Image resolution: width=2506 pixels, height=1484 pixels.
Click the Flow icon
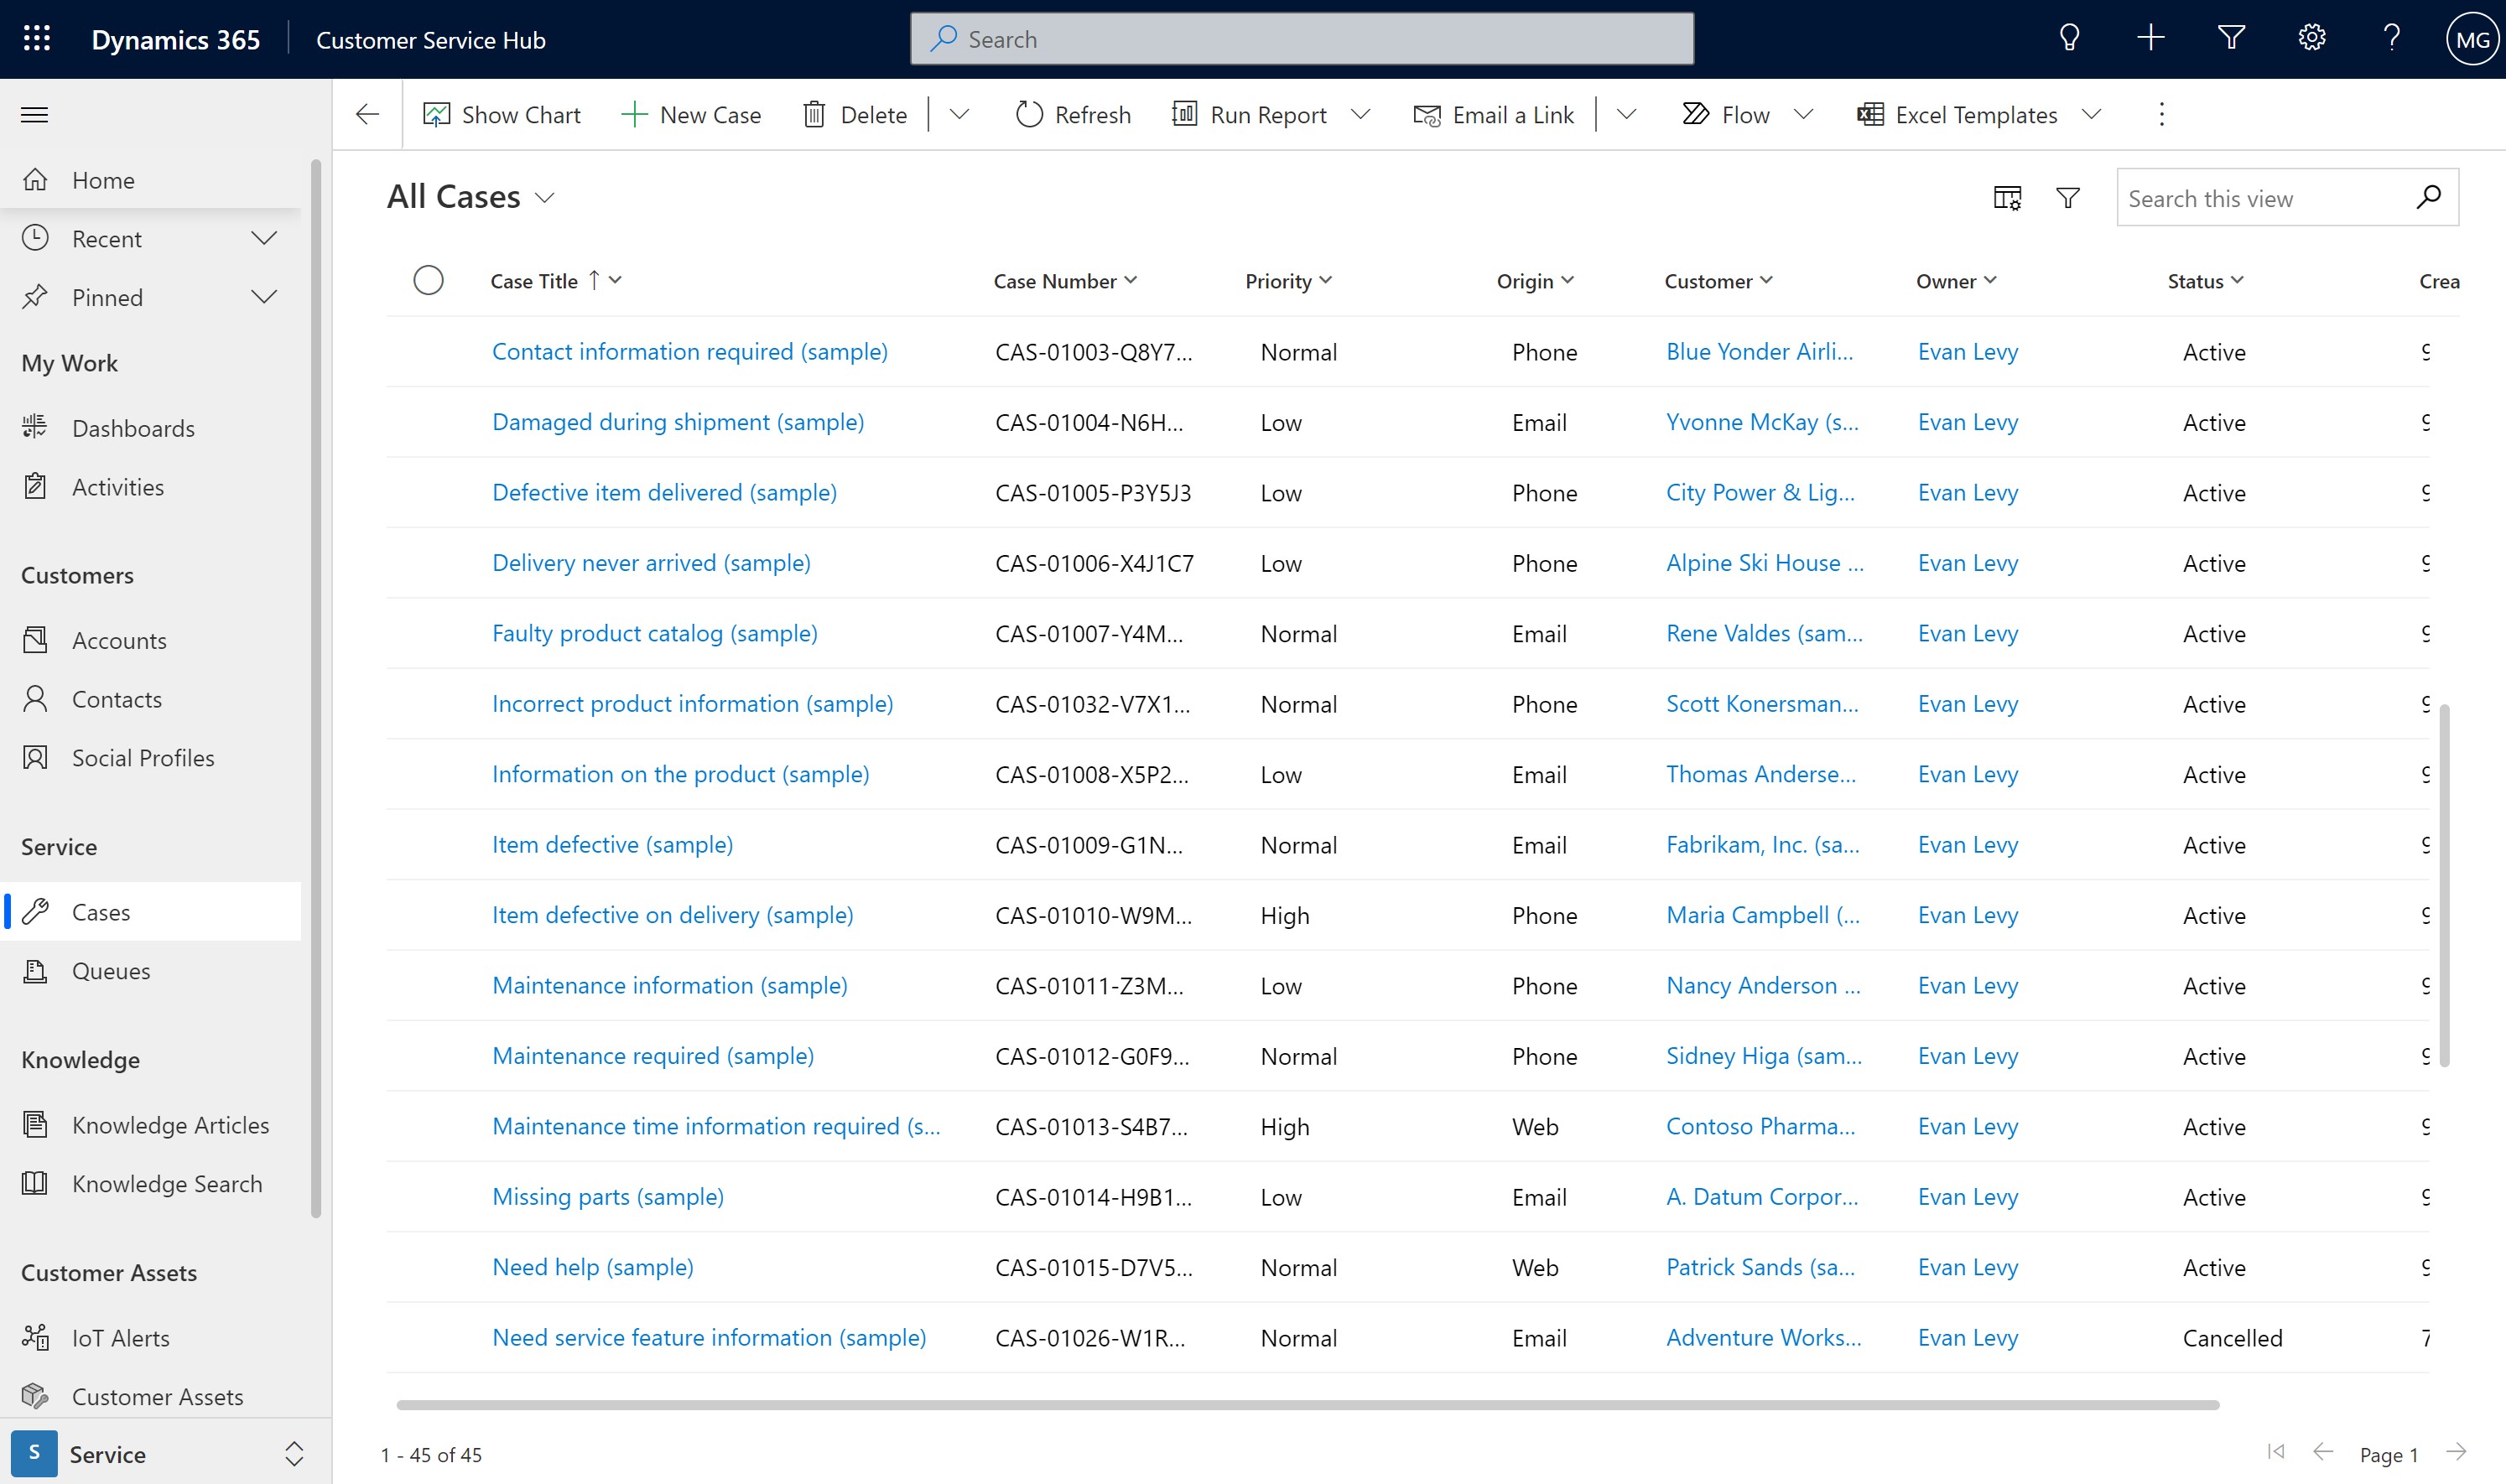coord(1692,113)
